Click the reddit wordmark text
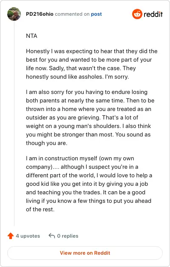The height and width of the screenshot is (267, 170). pyautogui.click(x=153, y=14)
